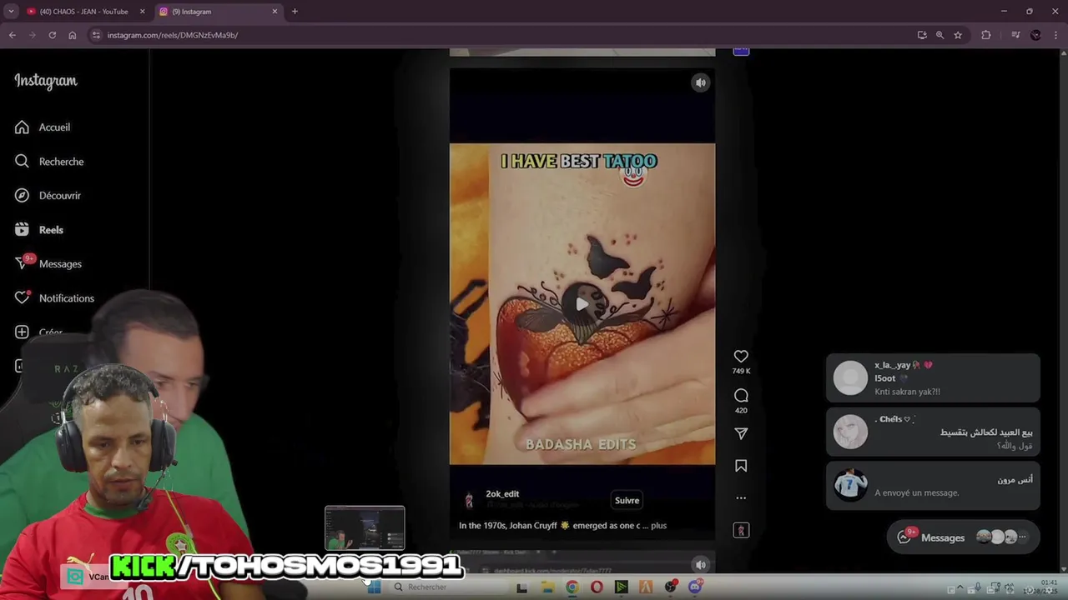Open Messages in the left sidebar
The width and height of the screenshot is (1068, 600).
tap(48, 264)
